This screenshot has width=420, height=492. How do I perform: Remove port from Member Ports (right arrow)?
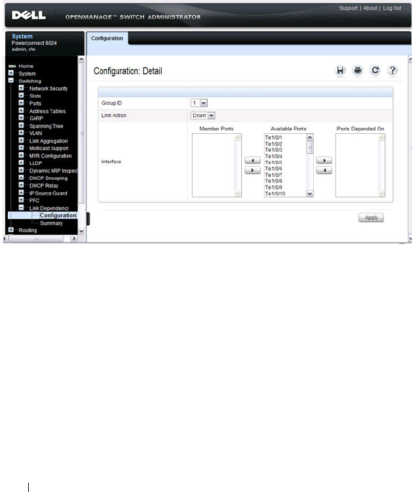coord(253,171)
